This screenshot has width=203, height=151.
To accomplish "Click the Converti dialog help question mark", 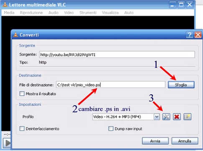I will [190, 35].
